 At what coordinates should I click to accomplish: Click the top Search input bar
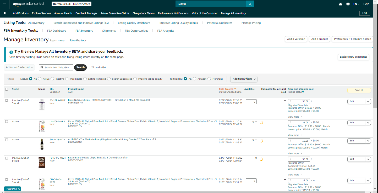click(211, 4)
